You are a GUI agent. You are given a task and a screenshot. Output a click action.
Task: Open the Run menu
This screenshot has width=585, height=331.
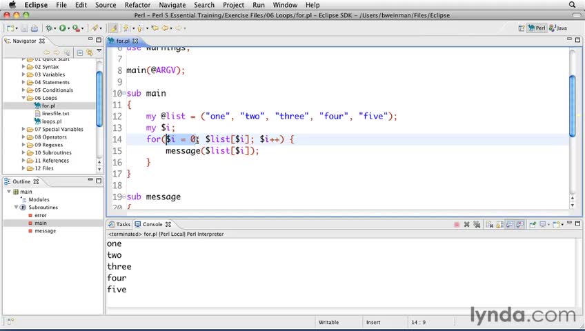(x=258, y=5)
